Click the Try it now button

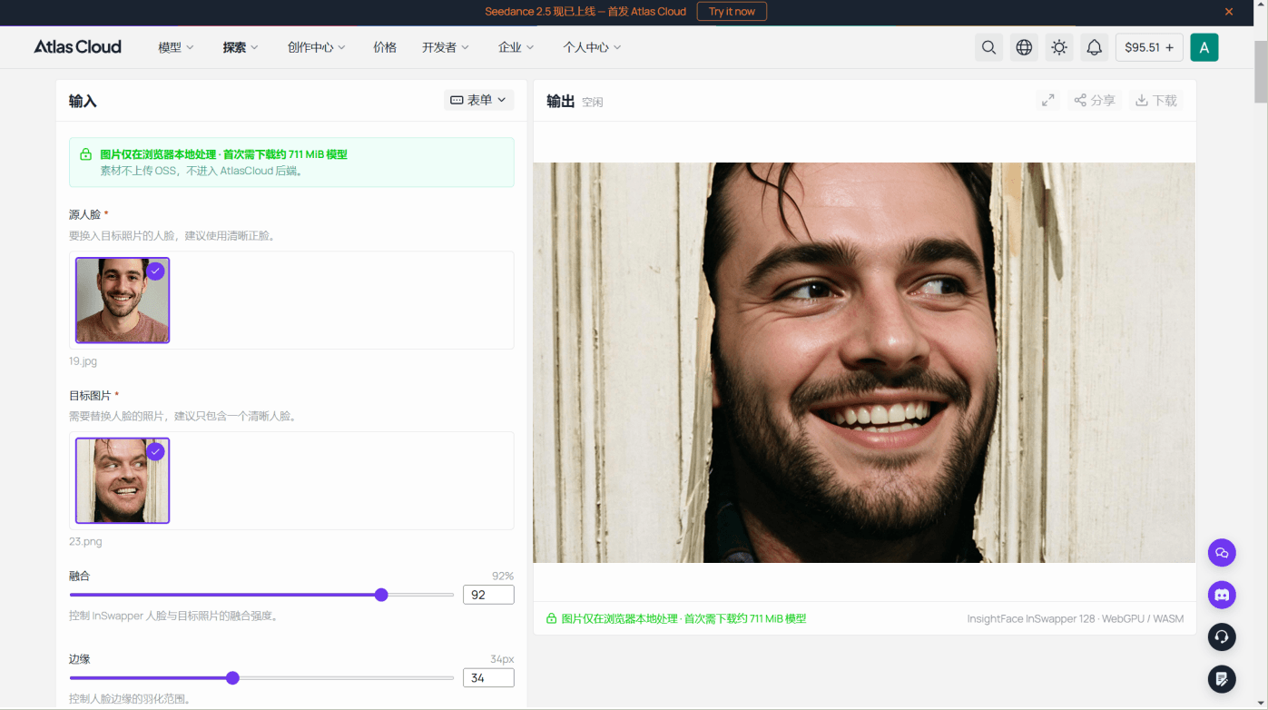pyautogui.click(x=732, y=12)
